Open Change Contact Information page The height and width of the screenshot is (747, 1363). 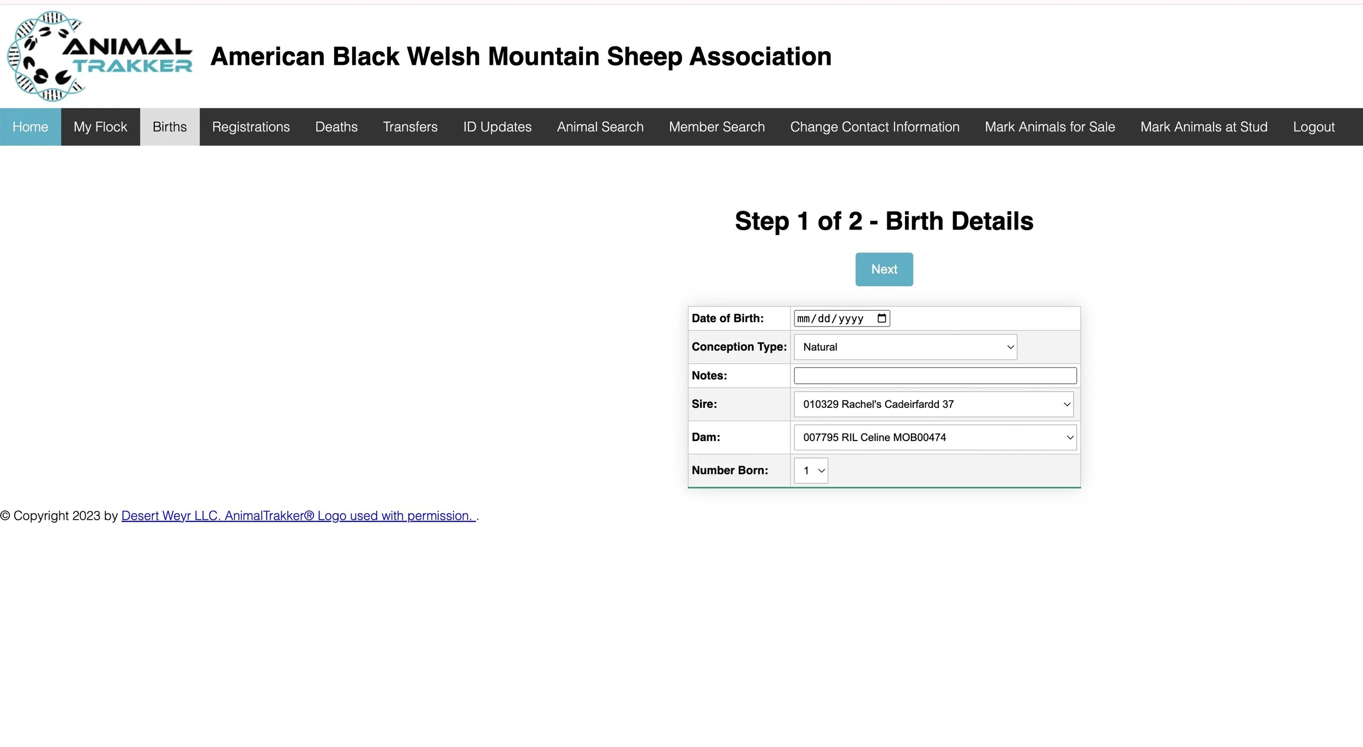point(875,127)
